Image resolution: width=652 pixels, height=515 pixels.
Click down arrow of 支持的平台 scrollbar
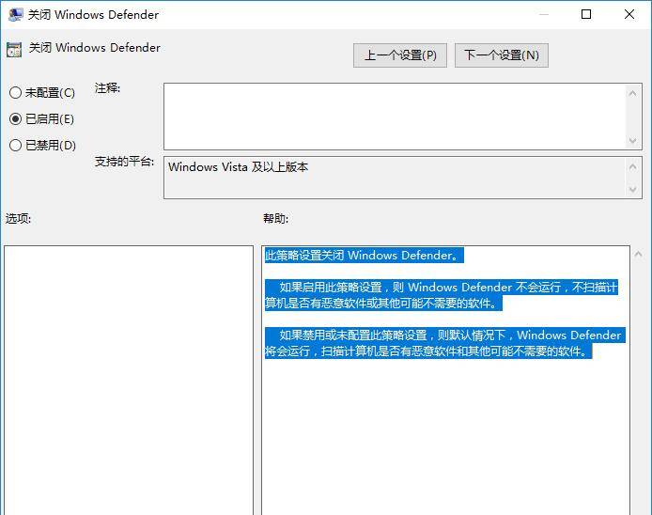[632, 189]
